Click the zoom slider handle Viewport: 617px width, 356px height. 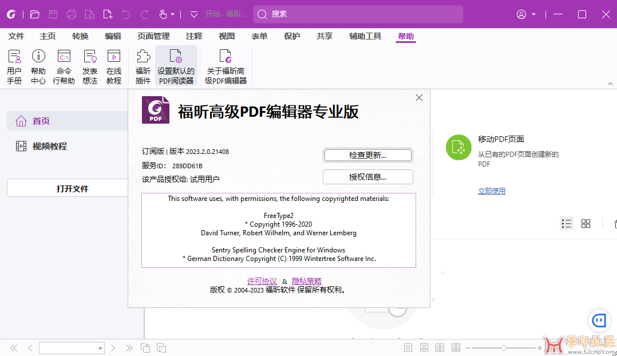pyautogui.click(x=503, y=348)
